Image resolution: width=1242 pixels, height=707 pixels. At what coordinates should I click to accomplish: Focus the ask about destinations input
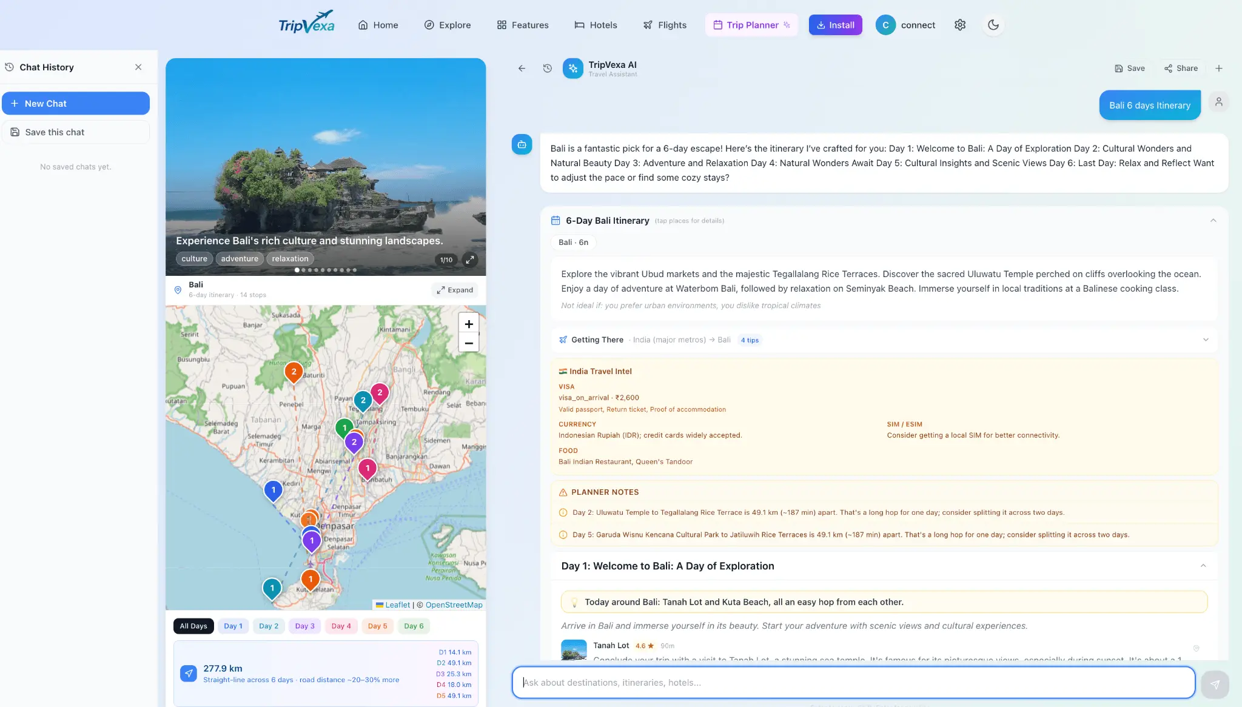(853, 683)
